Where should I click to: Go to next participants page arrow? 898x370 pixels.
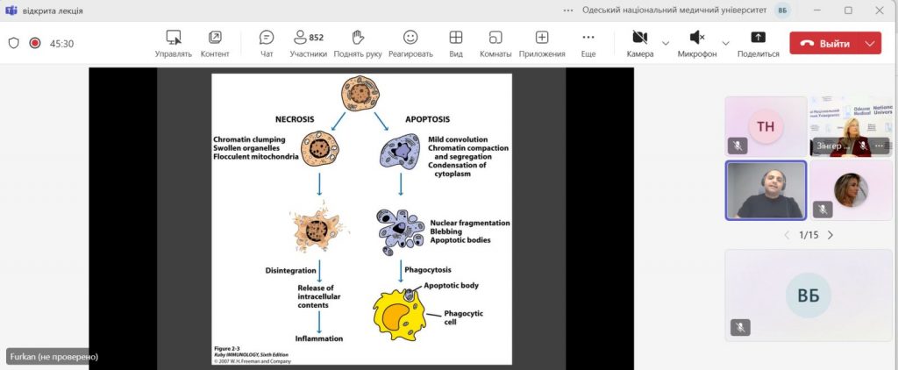pyautogui.click(x=830, y=235)
